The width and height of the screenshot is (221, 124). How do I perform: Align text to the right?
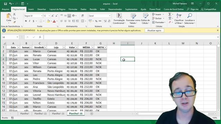click(69, 21)
